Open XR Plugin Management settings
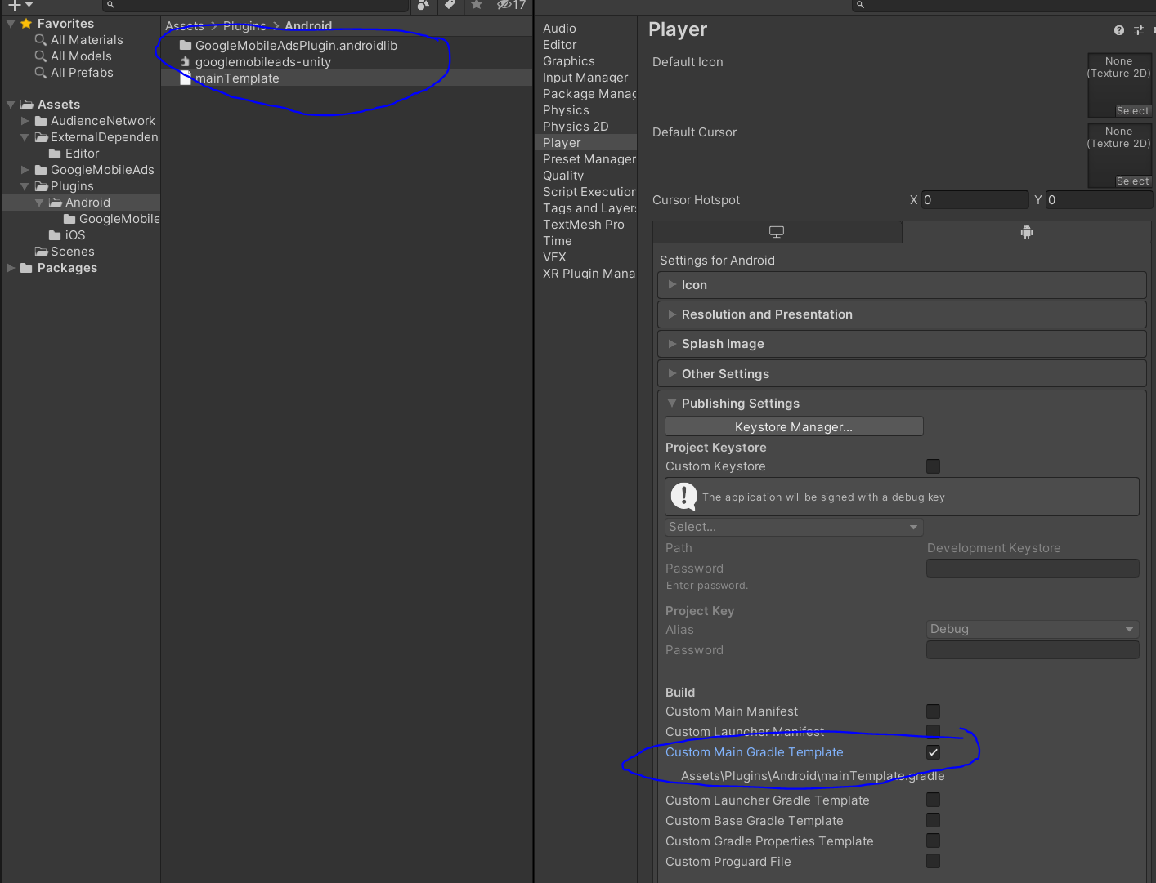 (x=589, y=274)
